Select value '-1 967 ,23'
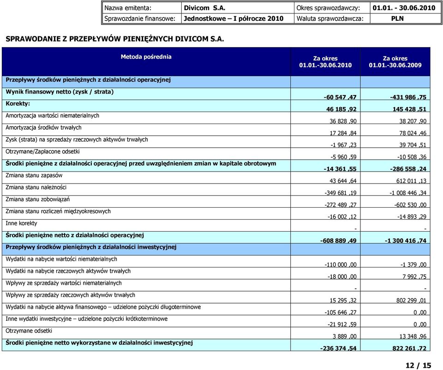 coord(343,145)
